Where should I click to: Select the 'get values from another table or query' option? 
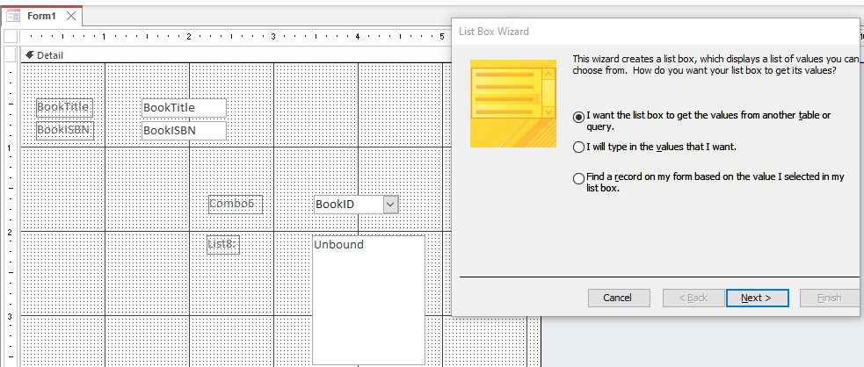point(578,116)
